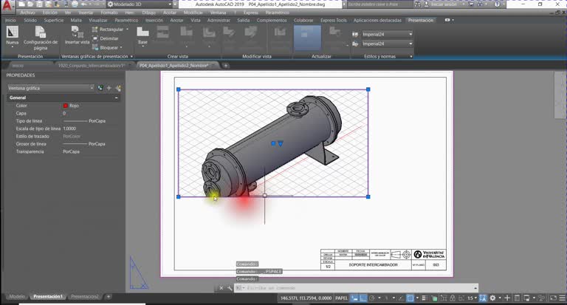
Task: Open the AutoCAD application menu logo
Action: click(x=7, y=5)
